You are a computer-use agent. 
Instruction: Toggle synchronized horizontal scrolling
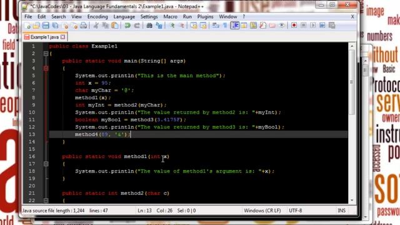(203, 26)
